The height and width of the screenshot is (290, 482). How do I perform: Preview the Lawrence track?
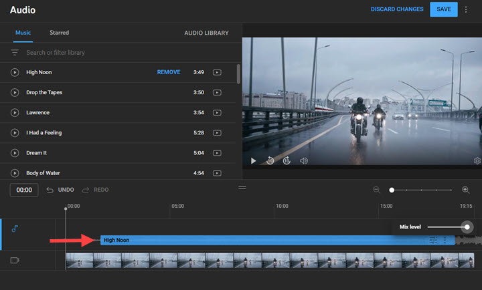[15, 112]
